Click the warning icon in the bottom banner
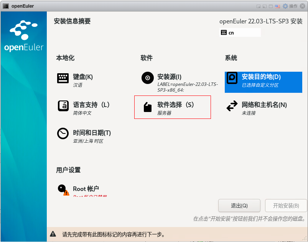The width and height of the screenshot is (308, 242). pos(53,234)
